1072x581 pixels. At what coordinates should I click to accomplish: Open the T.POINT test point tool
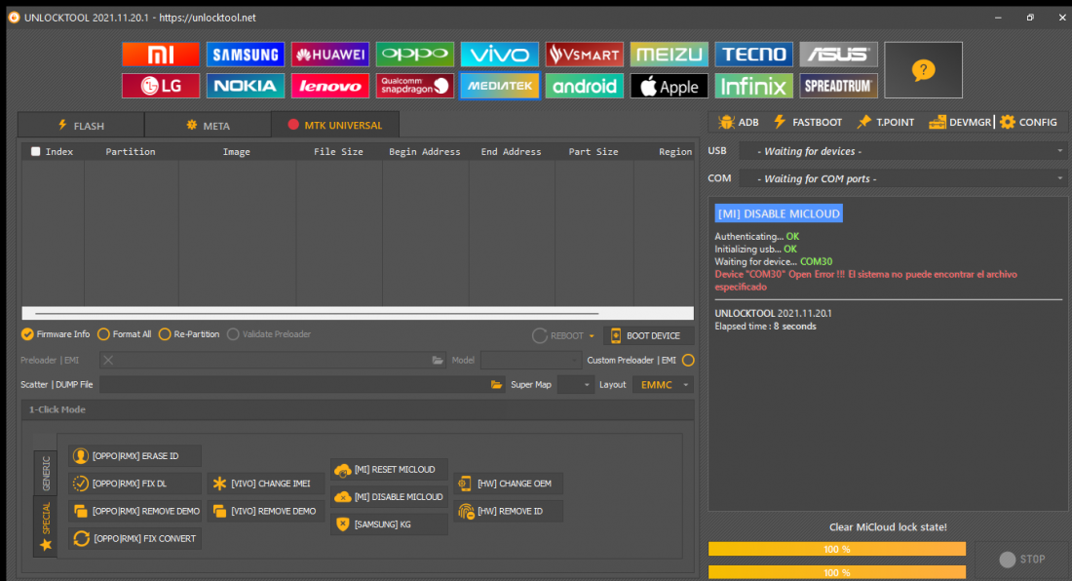coord(886,123)
